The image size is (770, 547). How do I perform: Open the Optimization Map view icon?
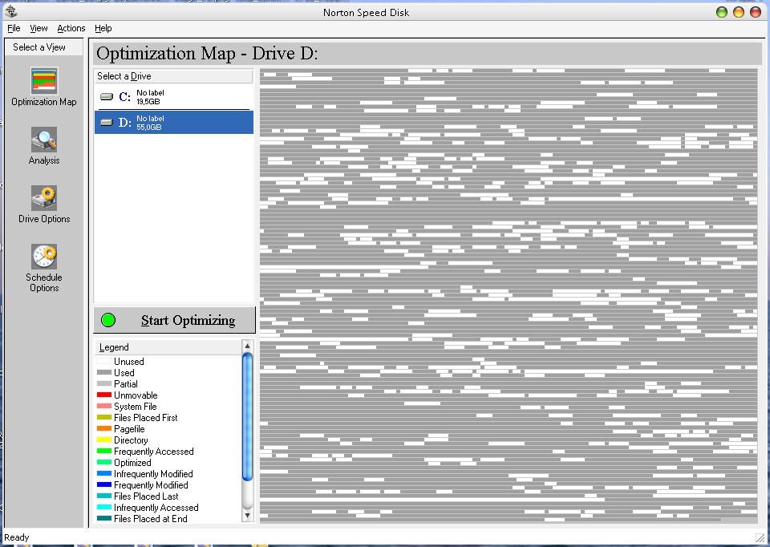tap(44, 80)
